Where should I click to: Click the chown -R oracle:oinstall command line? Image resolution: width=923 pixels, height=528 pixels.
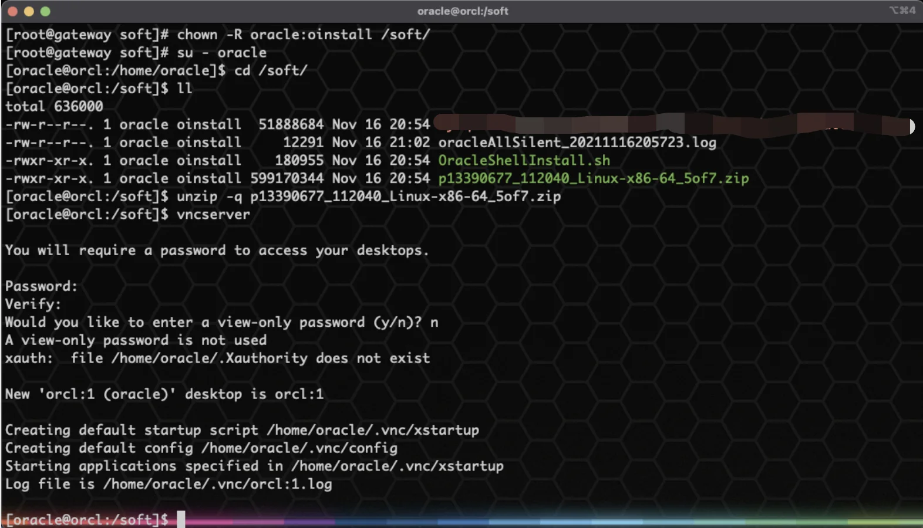218,35
